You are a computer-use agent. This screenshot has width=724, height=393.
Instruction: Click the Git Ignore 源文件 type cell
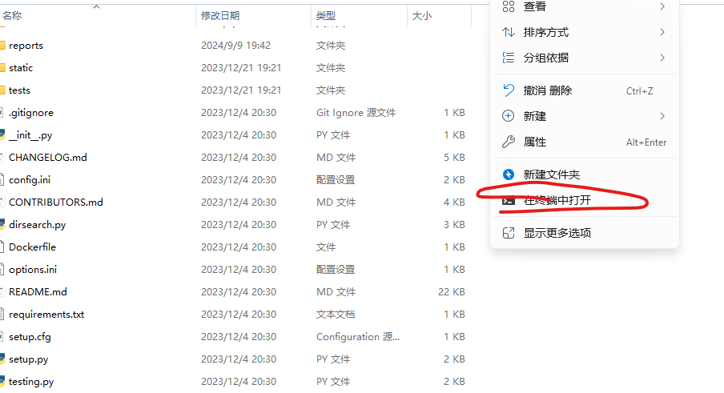pos(356,113)
